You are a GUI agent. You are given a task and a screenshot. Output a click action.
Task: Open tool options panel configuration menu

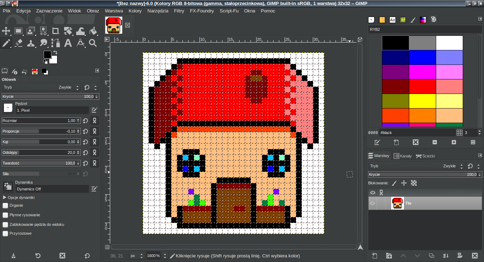click(97, 71)
